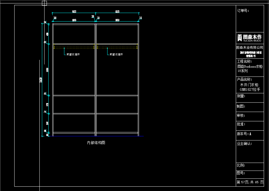This screenshot has height=191, width=269.
Task: Select the yellow dashed hanging rail in right compartment
Action: click(117, 46)
